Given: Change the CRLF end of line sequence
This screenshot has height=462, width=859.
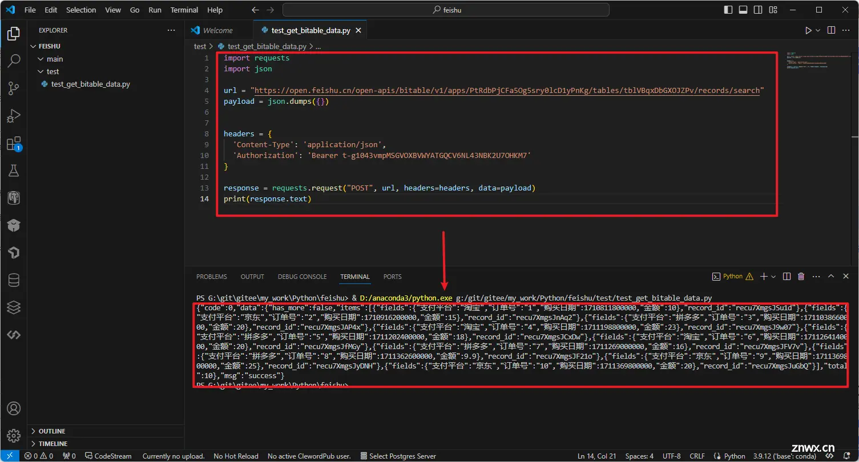Looking at the screenshot, I should (697, 456).
